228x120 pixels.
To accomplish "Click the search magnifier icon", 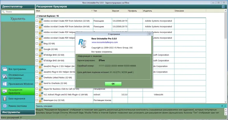I will coord(3,12).
